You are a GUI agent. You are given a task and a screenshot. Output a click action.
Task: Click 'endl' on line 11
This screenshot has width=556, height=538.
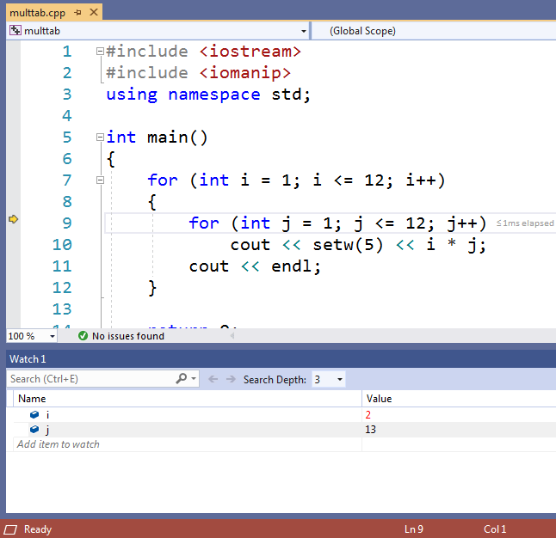292,266
